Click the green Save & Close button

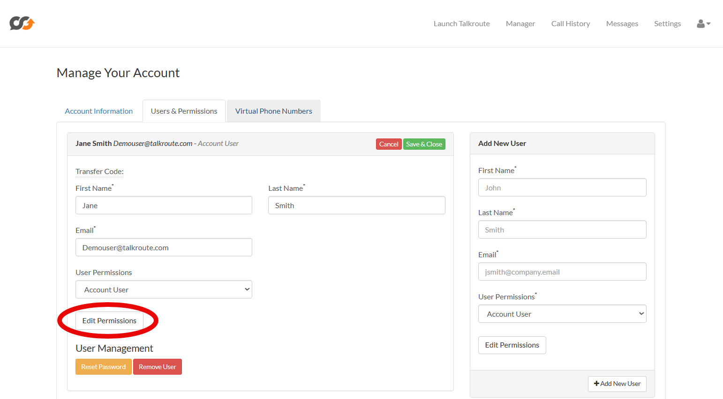(x=424, y=144)
